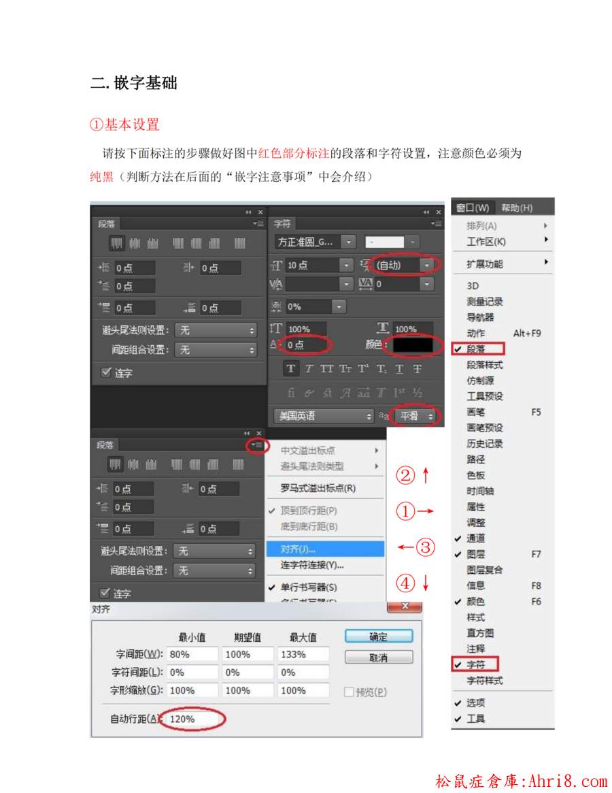Toggle 连字 checkbox in the lower 段落 panel
The image size is (612, 793).
tap(105, 593)
